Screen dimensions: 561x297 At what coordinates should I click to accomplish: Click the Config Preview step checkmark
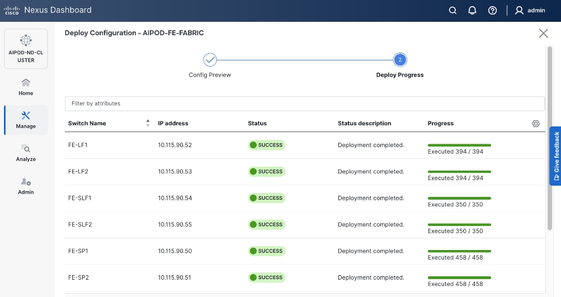click(210, 60)
